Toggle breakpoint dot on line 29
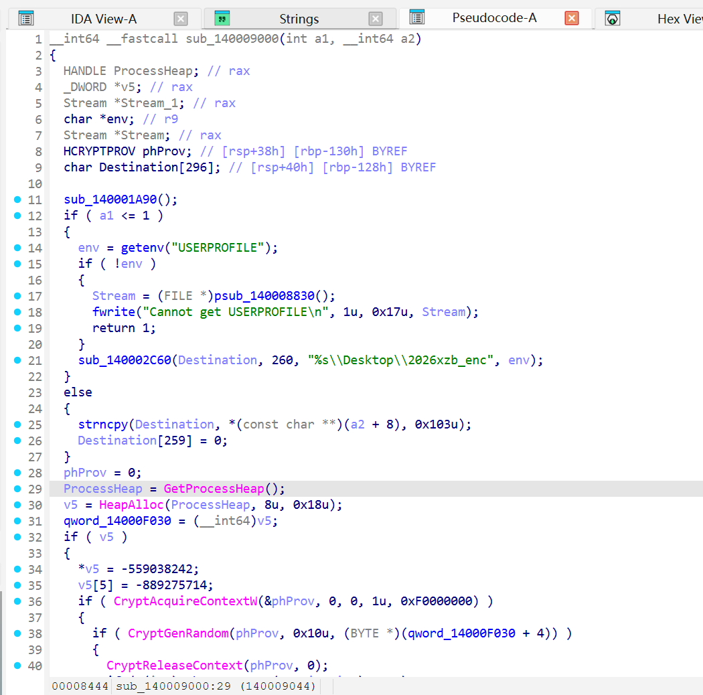The width and height of the screenshot is (703, 695). click(17, 489)
